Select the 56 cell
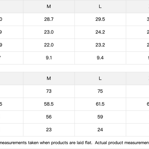149x149 pixels. click(49, 117)
